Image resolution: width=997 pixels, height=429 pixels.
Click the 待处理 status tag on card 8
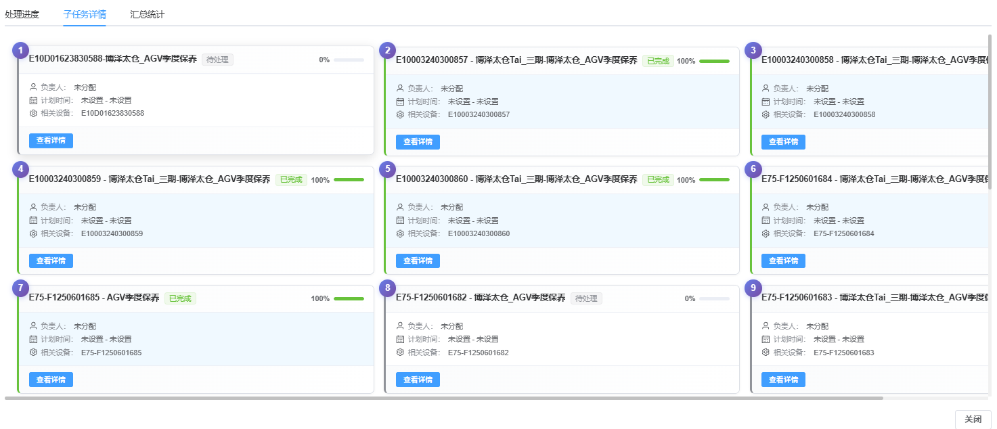pos(586,298)
